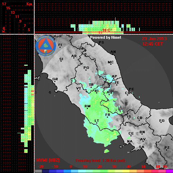Image resolution: width=173 pixels, height=173 pixels.
Task: Click the PZ city label on map
Action: [167, 147]
